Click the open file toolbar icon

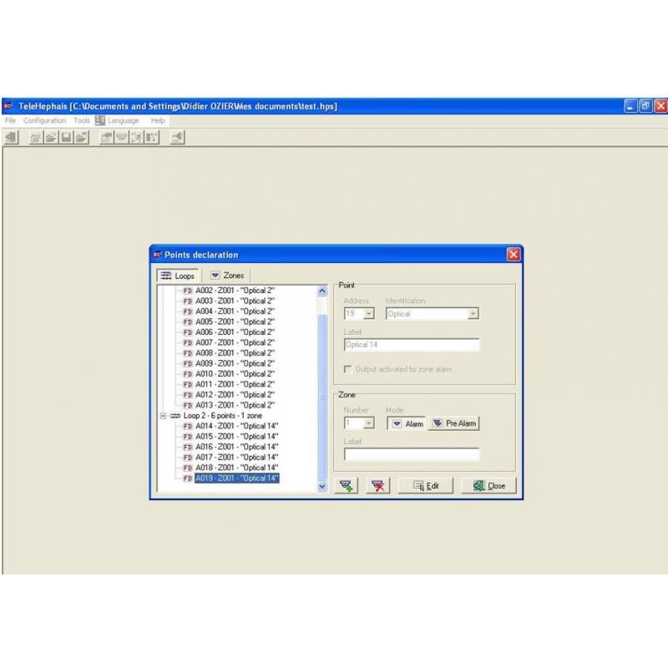pos(51,138)
